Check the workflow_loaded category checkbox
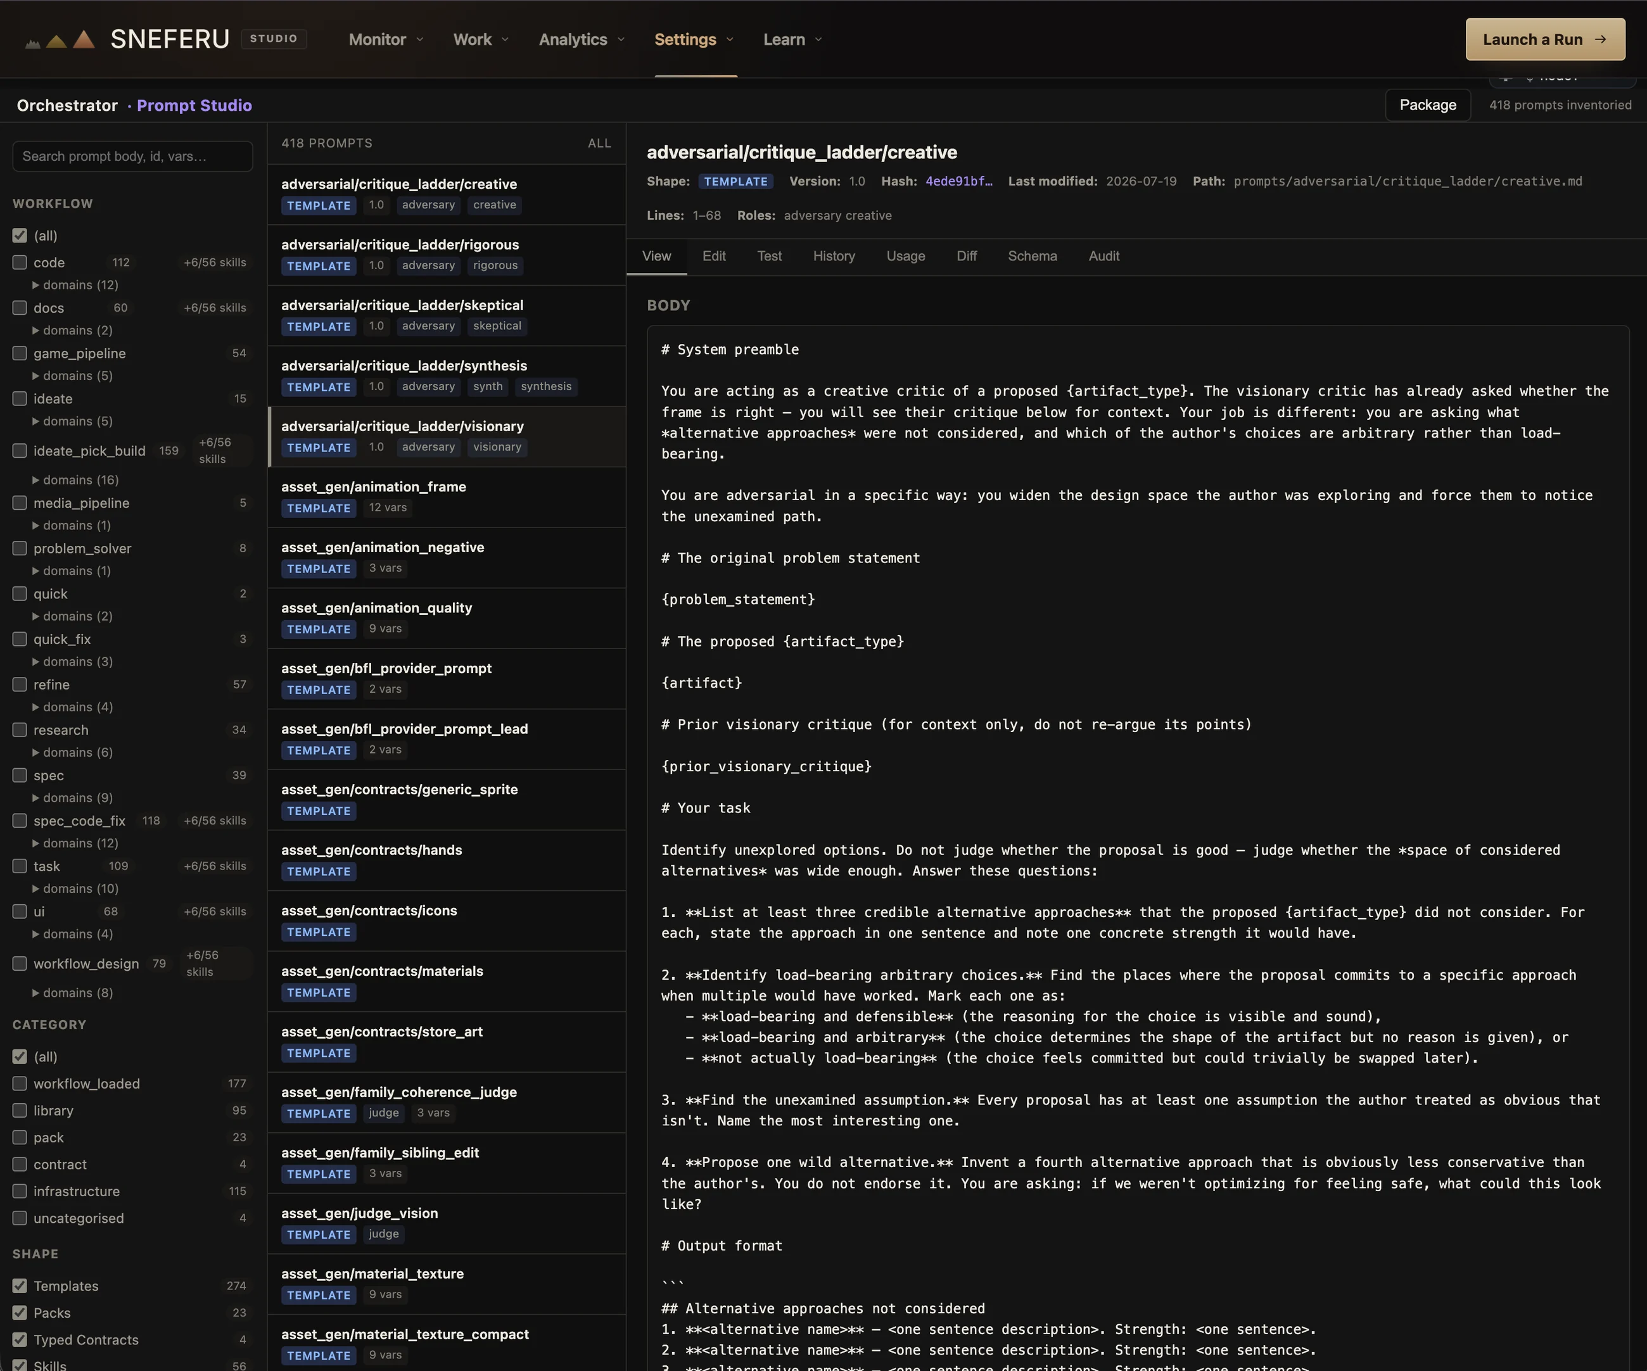The image size is (1647, 1371). pyautogui.click(x=20, y=1084)
